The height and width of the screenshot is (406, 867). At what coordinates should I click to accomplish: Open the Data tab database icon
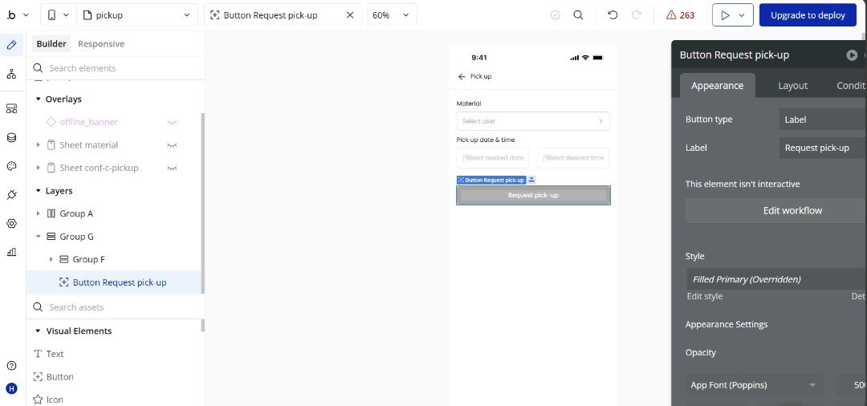click(11, 137)
